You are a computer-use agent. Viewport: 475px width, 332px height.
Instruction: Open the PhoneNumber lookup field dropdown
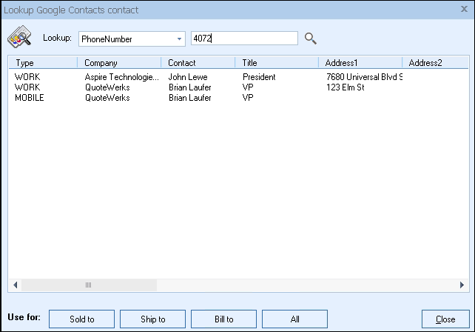pyautogui.click(x=179, y=39)
